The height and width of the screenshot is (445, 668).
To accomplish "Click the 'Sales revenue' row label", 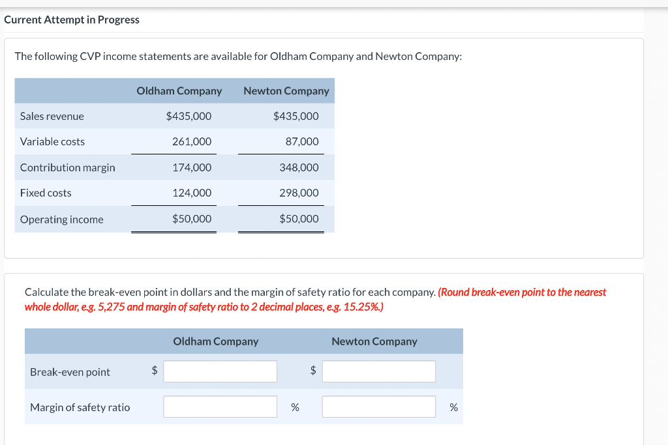I will pyautogui.click(x=52, y=116).
